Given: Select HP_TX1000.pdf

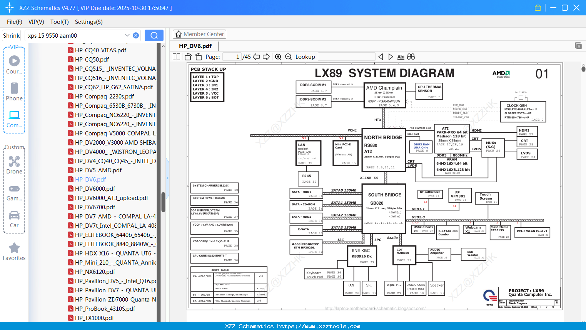Looking at the screenshot, I should [x=95, y=318].
